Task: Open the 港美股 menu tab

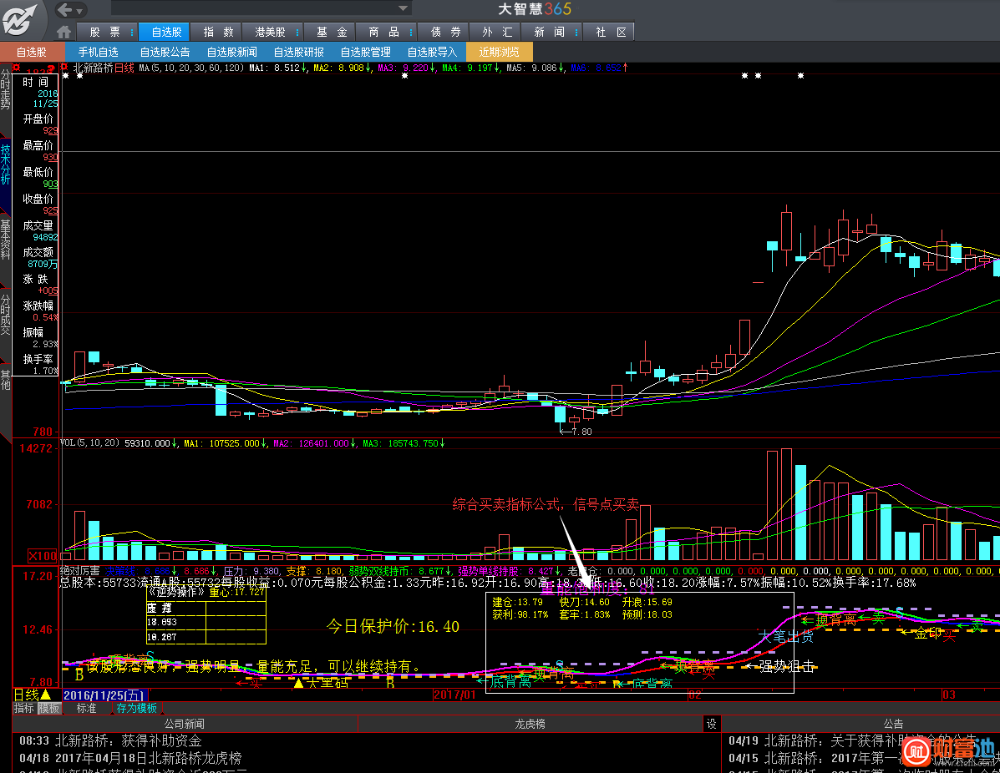Action: click(270, 32)
